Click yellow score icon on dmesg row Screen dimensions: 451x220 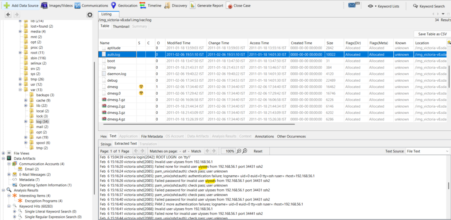[141, 87]
